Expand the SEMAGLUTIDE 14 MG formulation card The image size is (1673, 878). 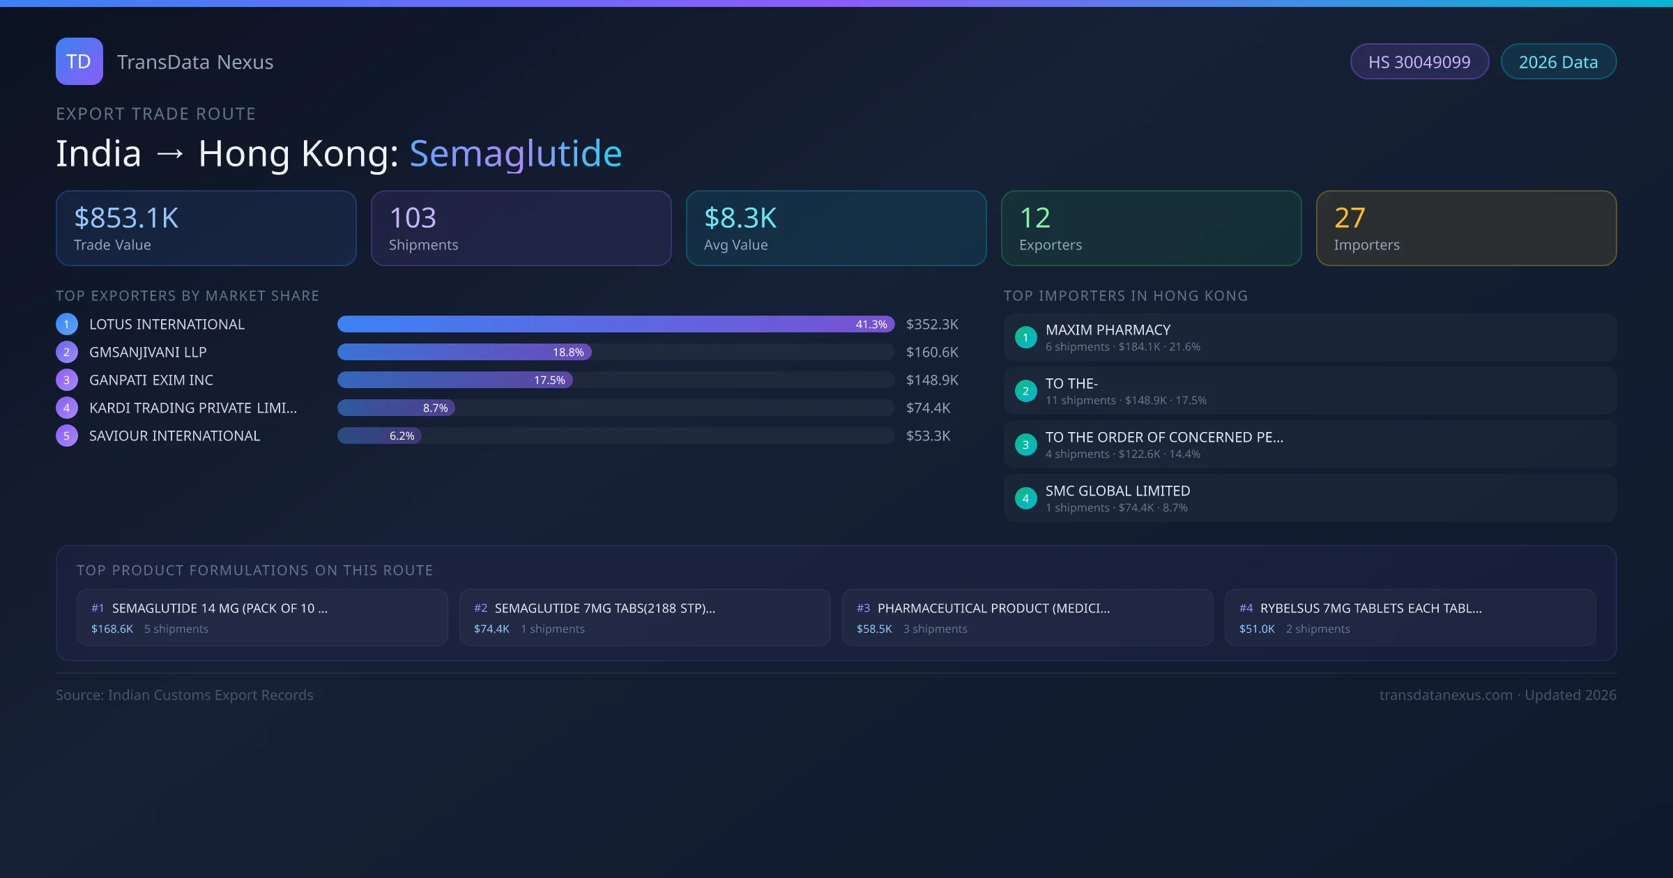[x=262, y=617]
